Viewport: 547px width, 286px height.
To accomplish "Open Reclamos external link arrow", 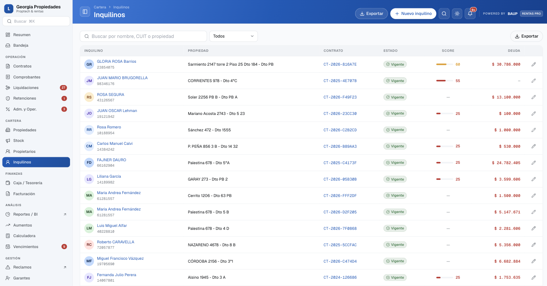I will (65, 267).
